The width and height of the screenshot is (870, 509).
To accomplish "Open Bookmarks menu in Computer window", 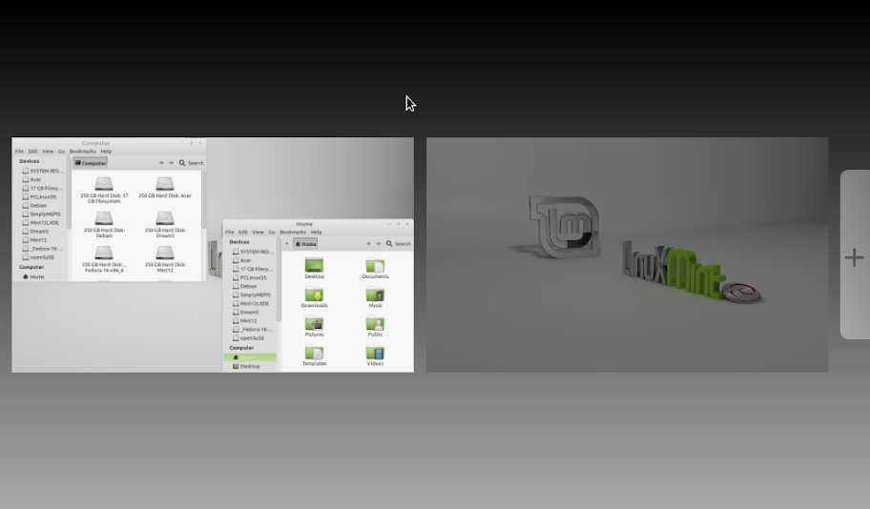I will 83,152.
